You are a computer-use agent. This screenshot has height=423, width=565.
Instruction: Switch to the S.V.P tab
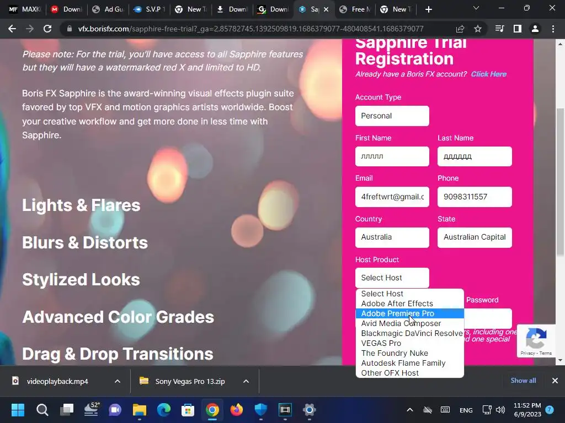(x=149, y=9)
